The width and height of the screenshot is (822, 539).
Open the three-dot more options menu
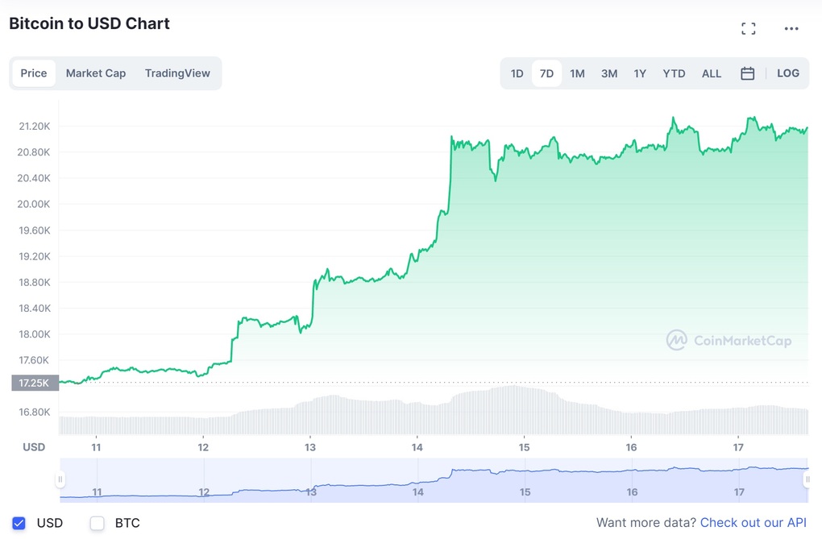coord(791,28)
